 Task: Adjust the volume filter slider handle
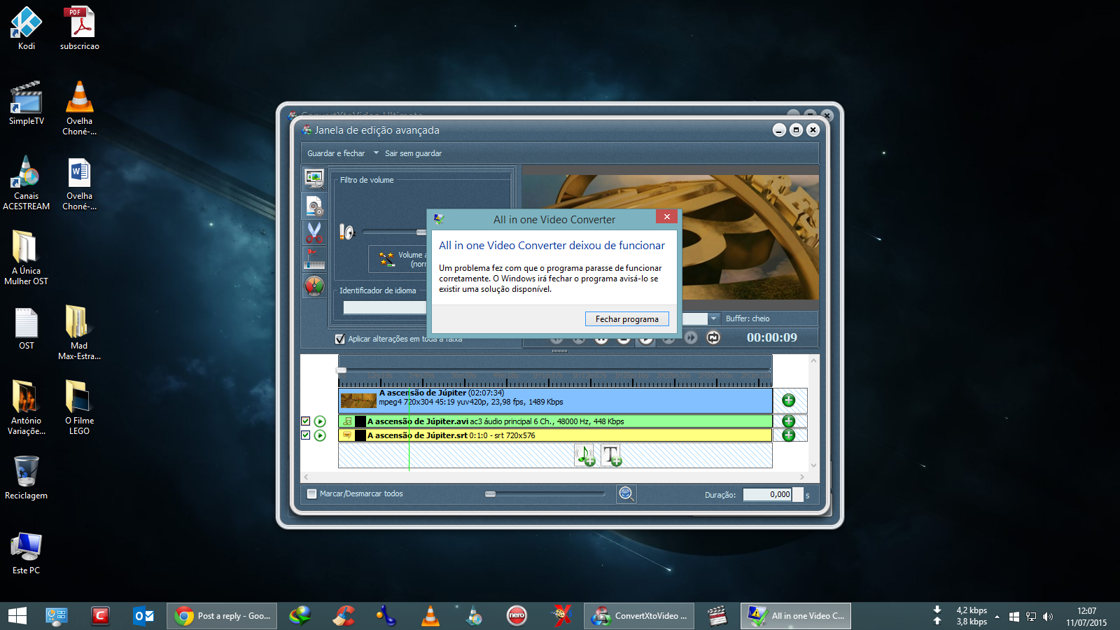tap(421, 232)
